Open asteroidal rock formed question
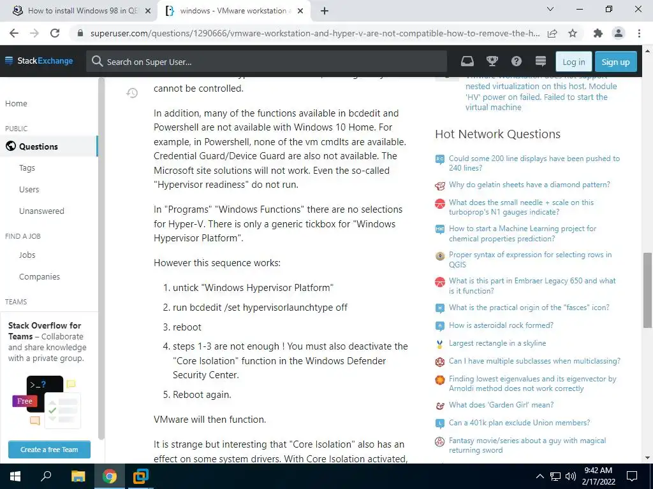 [501, 325]
